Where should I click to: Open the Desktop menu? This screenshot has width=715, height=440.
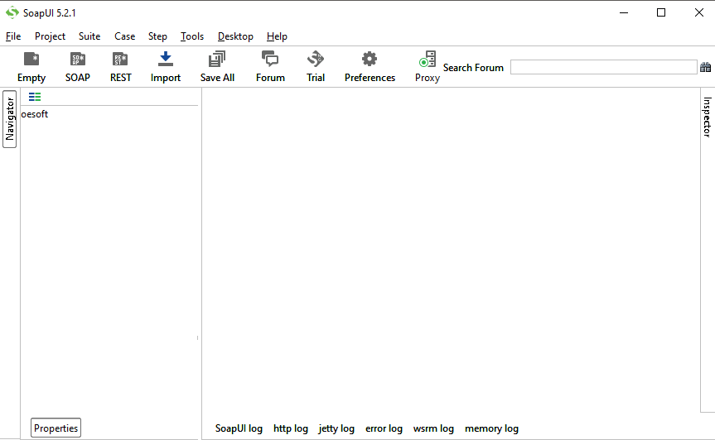pos(235,36)
